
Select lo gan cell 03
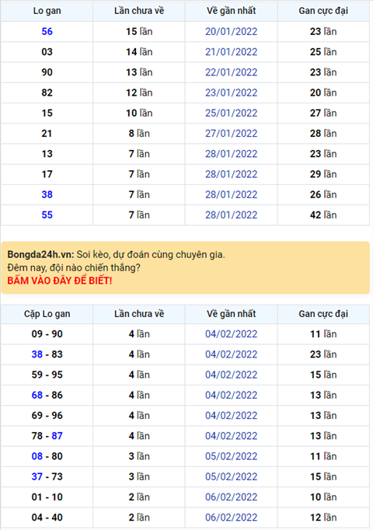point(47,52)
